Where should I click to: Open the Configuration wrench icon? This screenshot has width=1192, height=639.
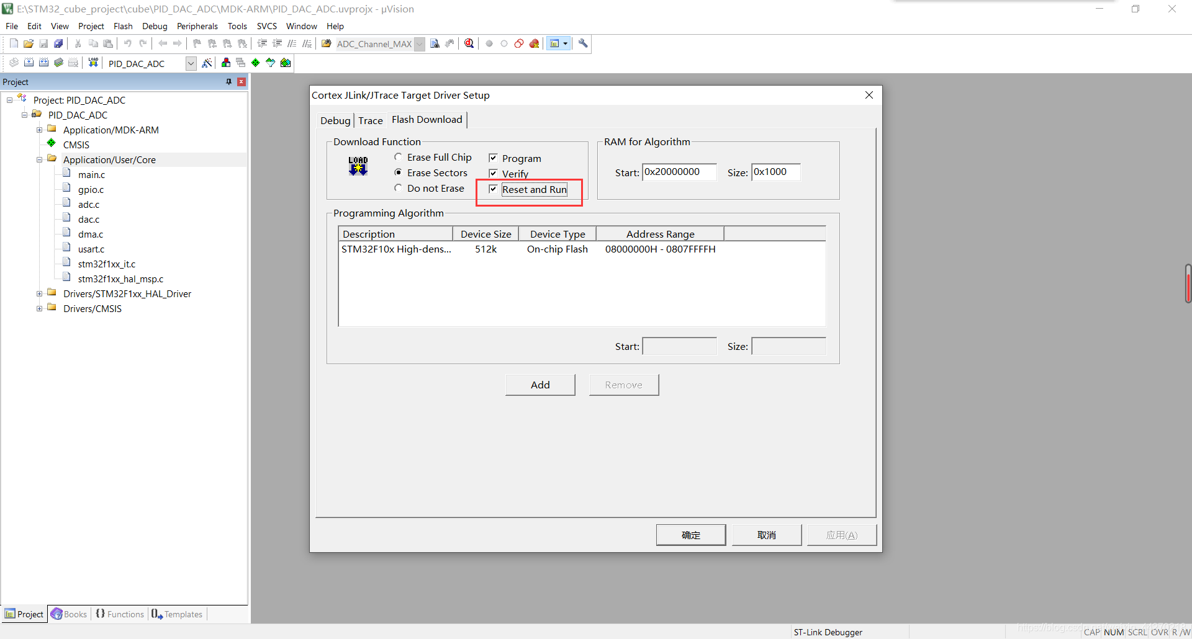[583, 43]
